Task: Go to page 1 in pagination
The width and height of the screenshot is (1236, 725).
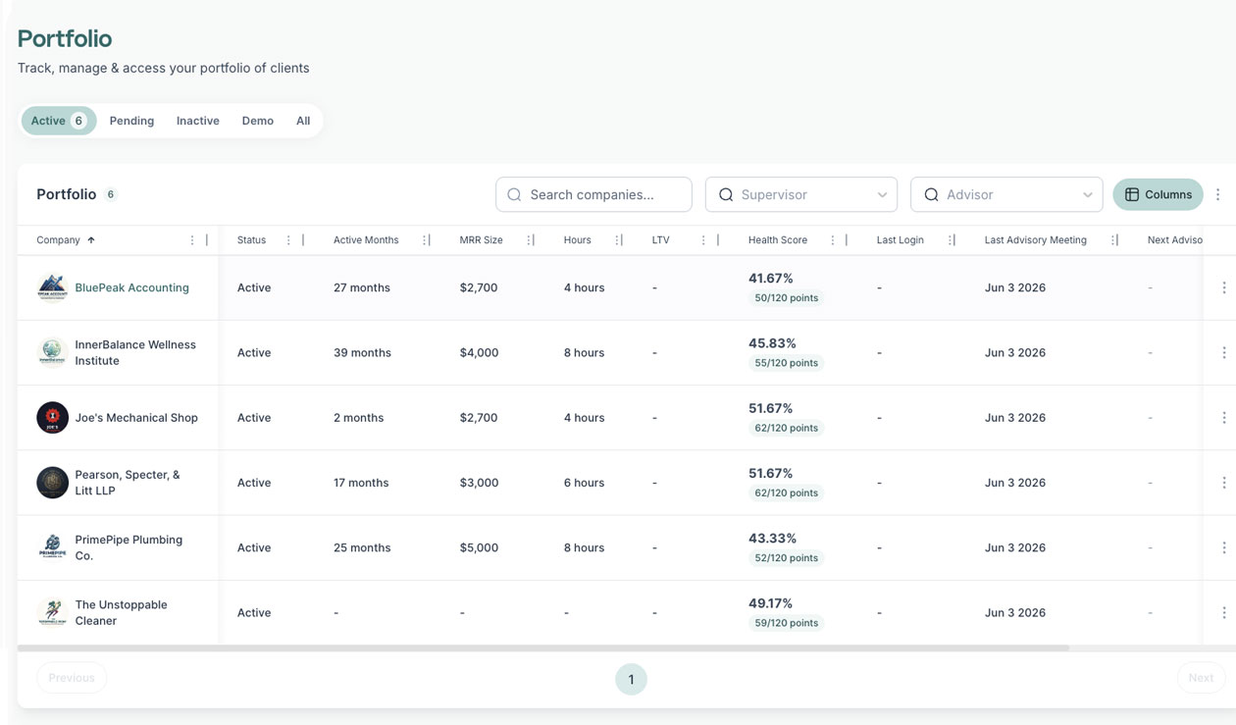Action: [x=631, y=679]
